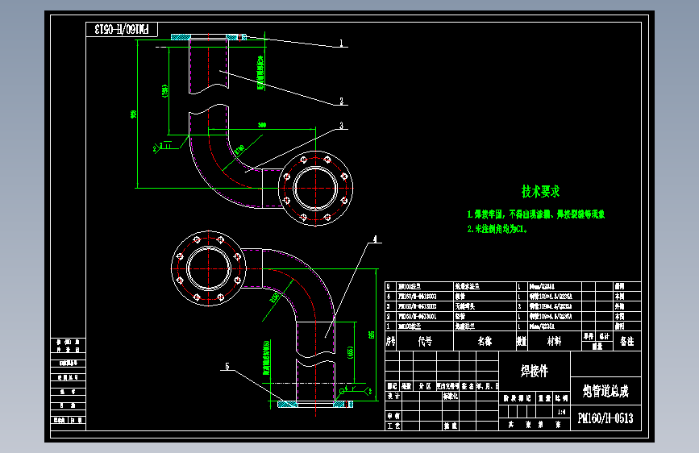
Task: Click the 分区 cell in the revision table
Action: 425,386
